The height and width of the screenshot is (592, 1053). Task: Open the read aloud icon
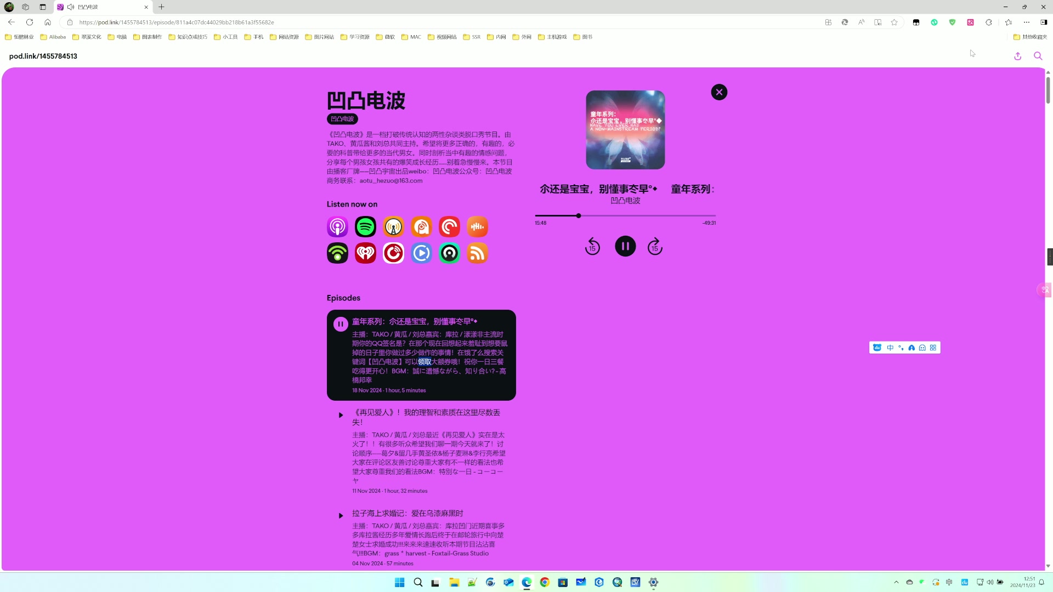[x=862, y=22]
